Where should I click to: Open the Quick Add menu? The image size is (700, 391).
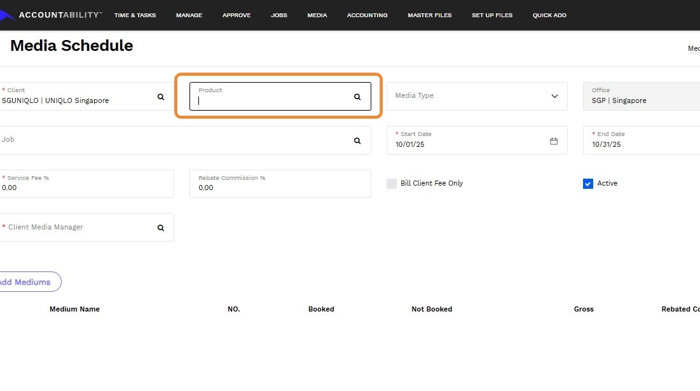[549, 15]
